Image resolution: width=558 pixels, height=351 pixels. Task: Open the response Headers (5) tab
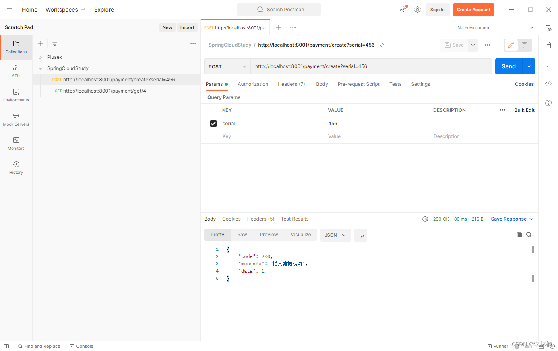click(261, 219)
